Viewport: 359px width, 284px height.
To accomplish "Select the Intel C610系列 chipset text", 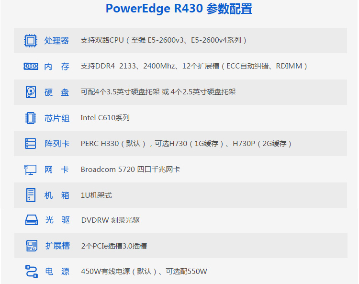I will (105, 118).
